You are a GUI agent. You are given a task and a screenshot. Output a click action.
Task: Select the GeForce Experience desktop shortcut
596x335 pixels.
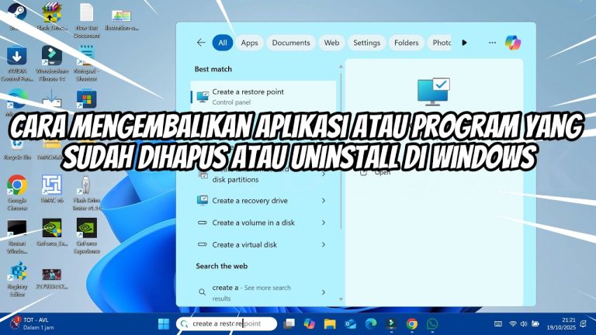click(87, 236)
